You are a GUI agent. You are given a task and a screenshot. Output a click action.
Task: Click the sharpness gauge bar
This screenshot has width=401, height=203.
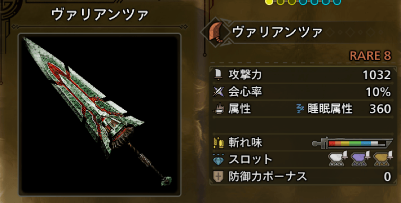[352, 143]
